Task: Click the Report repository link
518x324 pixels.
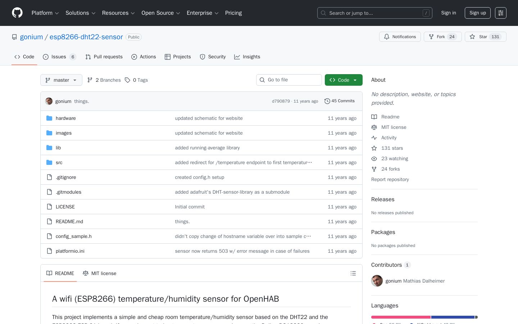Action: [390, 179]
